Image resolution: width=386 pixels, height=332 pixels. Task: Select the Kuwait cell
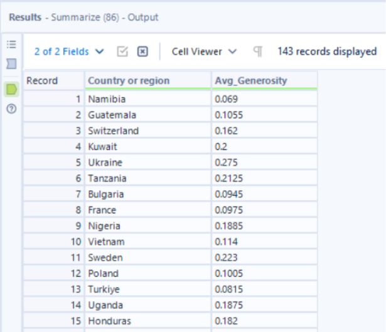coord(147,147)
